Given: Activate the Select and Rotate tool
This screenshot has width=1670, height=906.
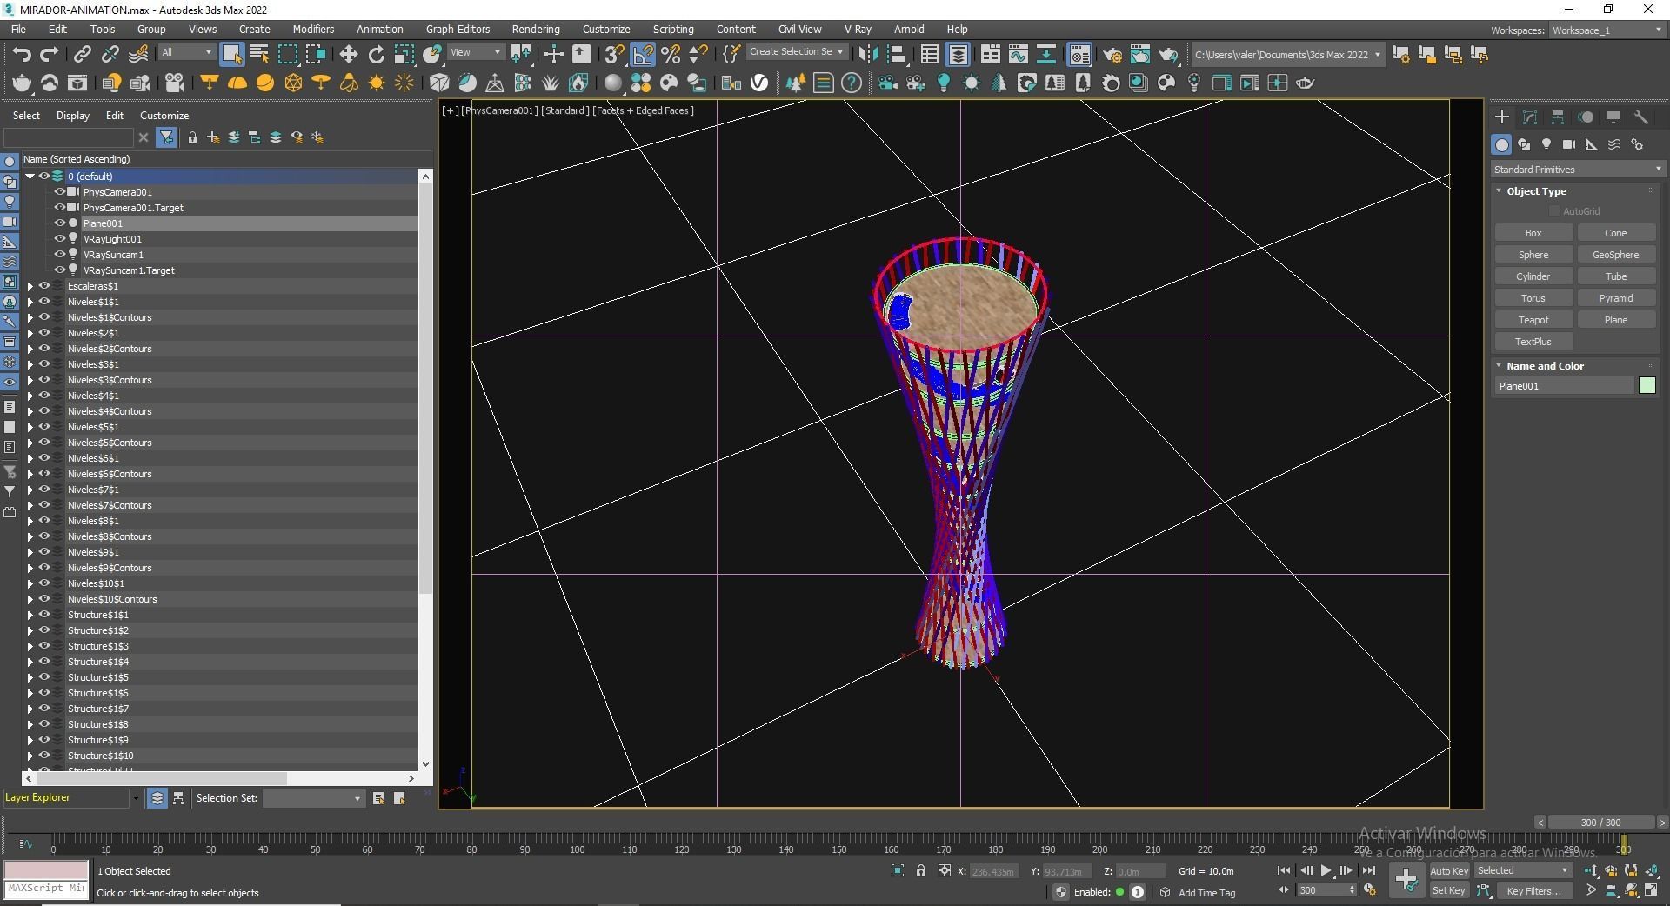Looking at the screenshot, I should coord(376,55).
